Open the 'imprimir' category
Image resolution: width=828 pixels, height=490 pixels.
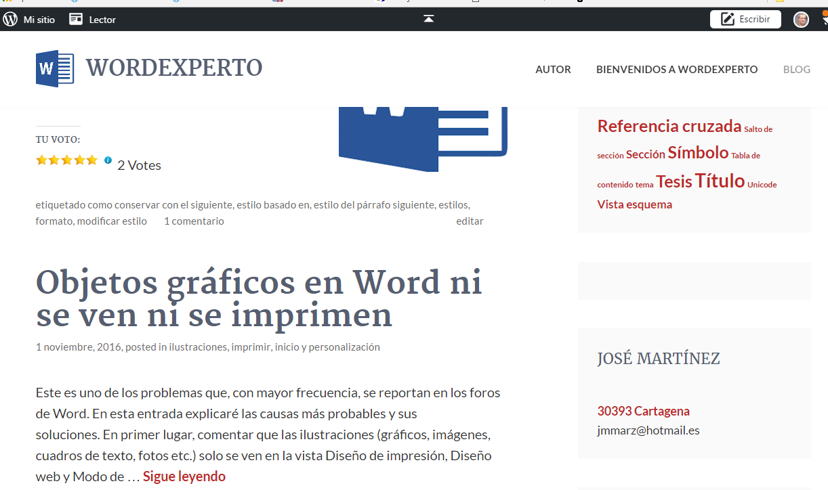point(251,347)
